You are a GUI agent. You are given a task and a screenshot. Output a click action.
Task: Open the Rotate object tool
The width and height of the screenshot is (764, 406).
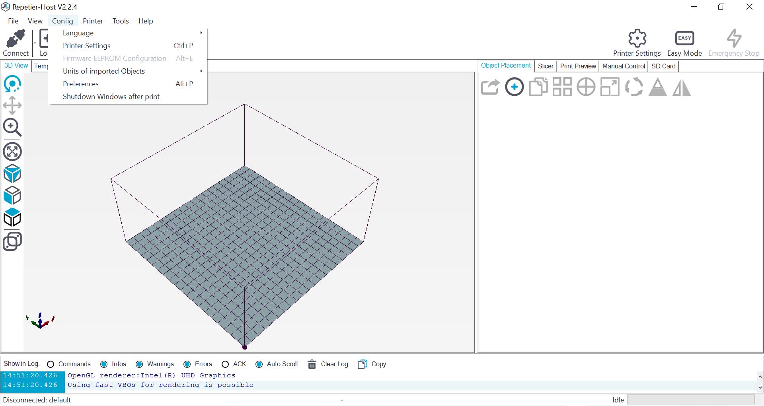(x=633, y=87)
